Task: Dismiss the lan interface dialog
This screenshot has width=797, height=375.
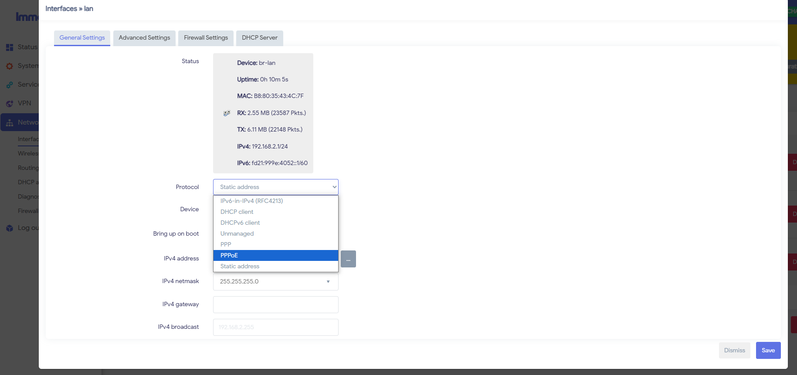Action: [x=735, y=351]
